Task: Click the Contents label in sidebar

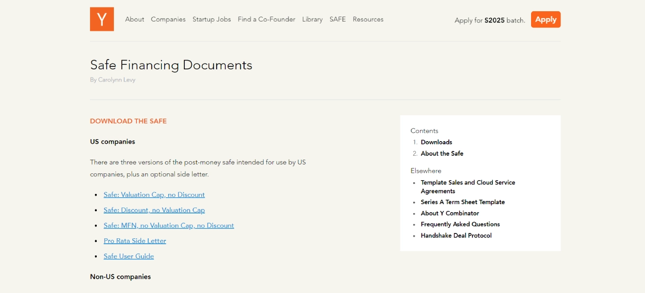Action: pyautogui.click(x=424, y=131)
